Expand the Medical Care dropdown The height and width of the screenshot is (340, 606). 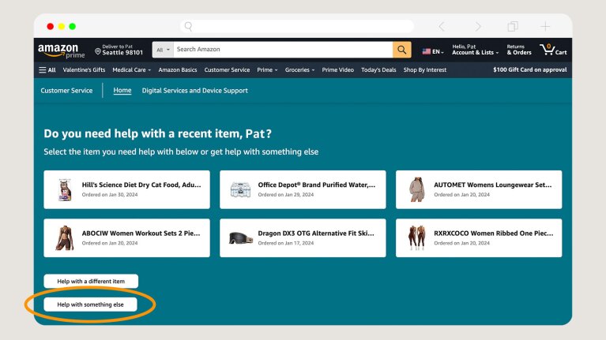click(x=131, y=70)
